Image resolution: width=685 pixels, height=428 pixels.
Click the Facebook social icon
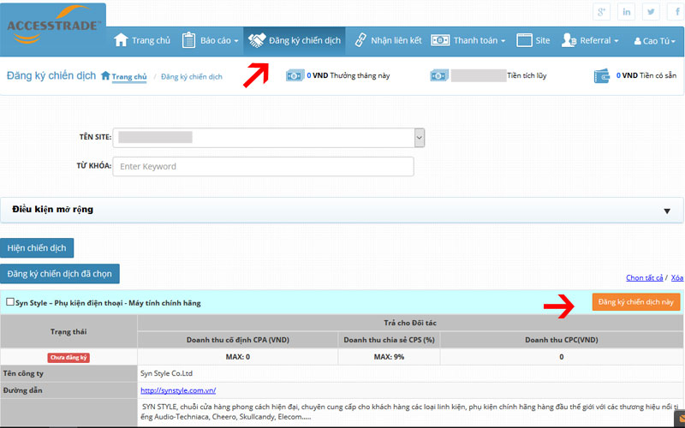pos(674,12)
